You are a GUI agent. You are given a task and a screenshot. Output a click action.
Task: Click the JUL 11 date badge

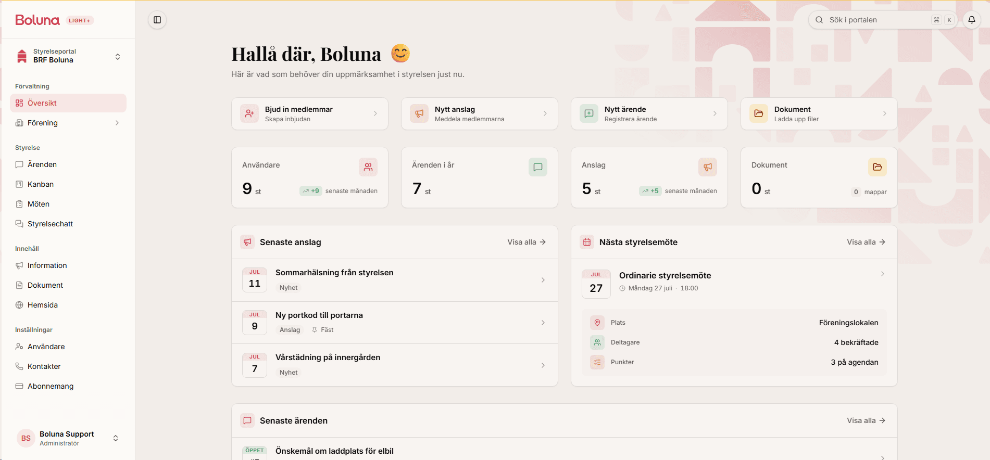pyautogui.click(x=255, y=280)
